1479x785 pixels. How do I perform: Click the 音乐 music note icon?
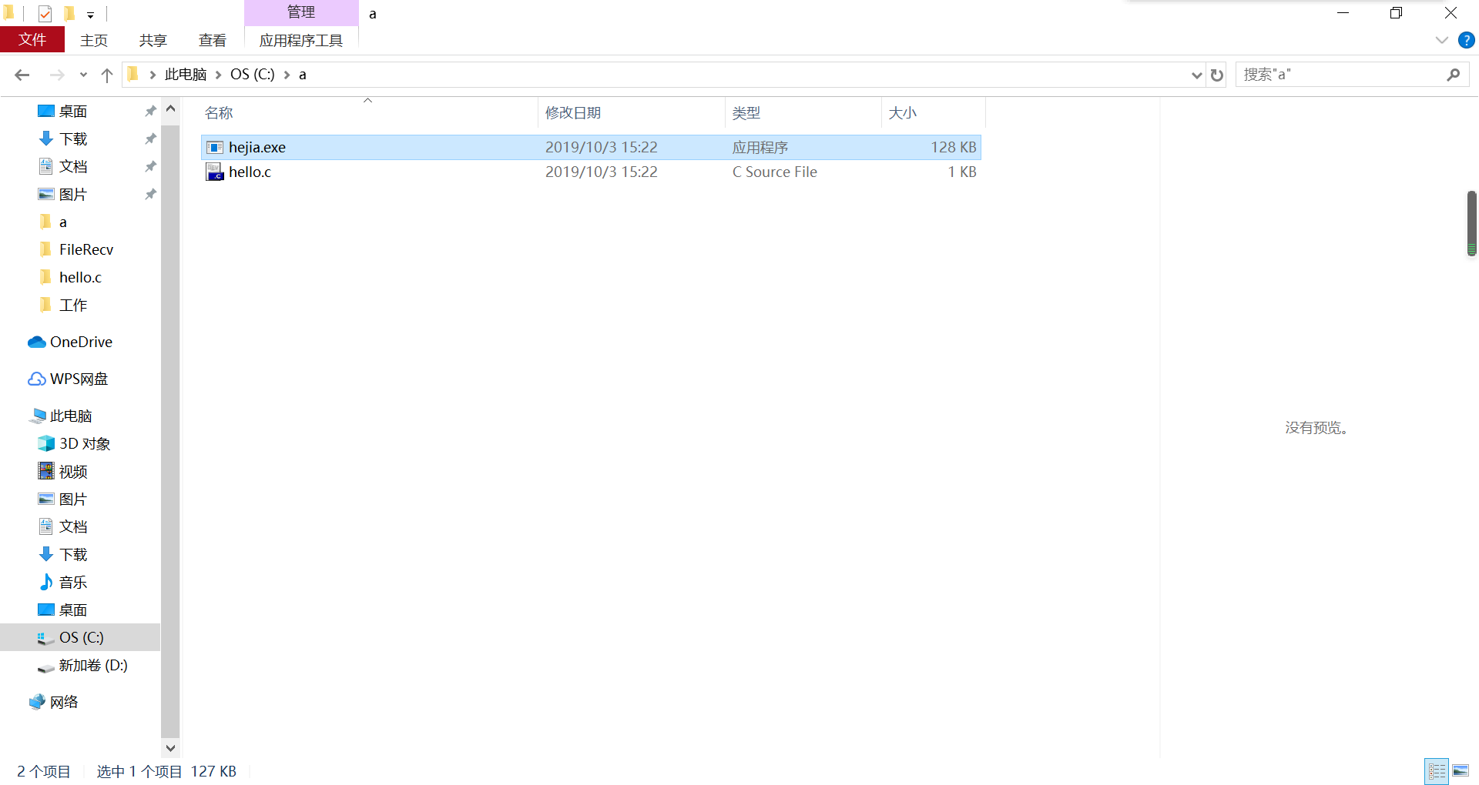click(x=46, y=582)
